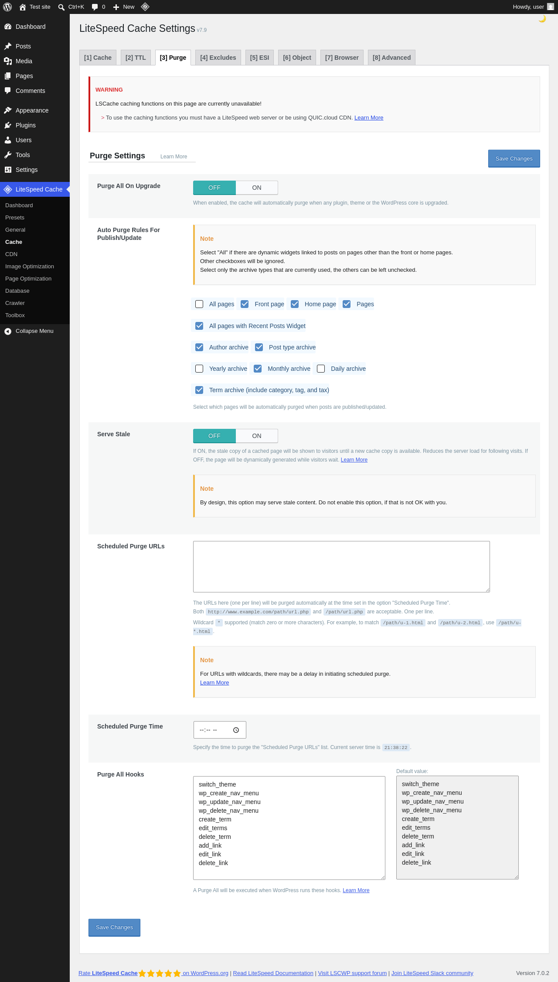This screenshot has width=558, height=982.
Task: Open Appearance brush icon
Action: click(8, 110)
